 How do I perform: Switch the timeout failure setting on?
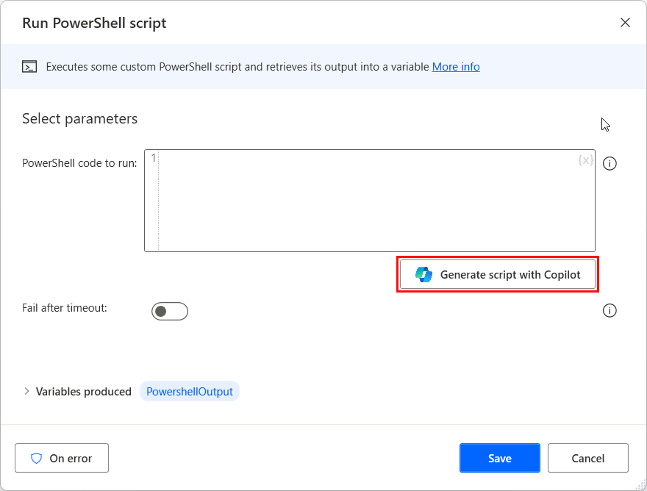(170, 311)
